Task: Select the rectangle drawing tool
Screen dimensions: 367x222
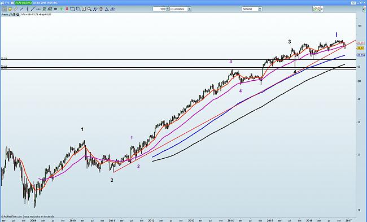Action: [73, 9]
